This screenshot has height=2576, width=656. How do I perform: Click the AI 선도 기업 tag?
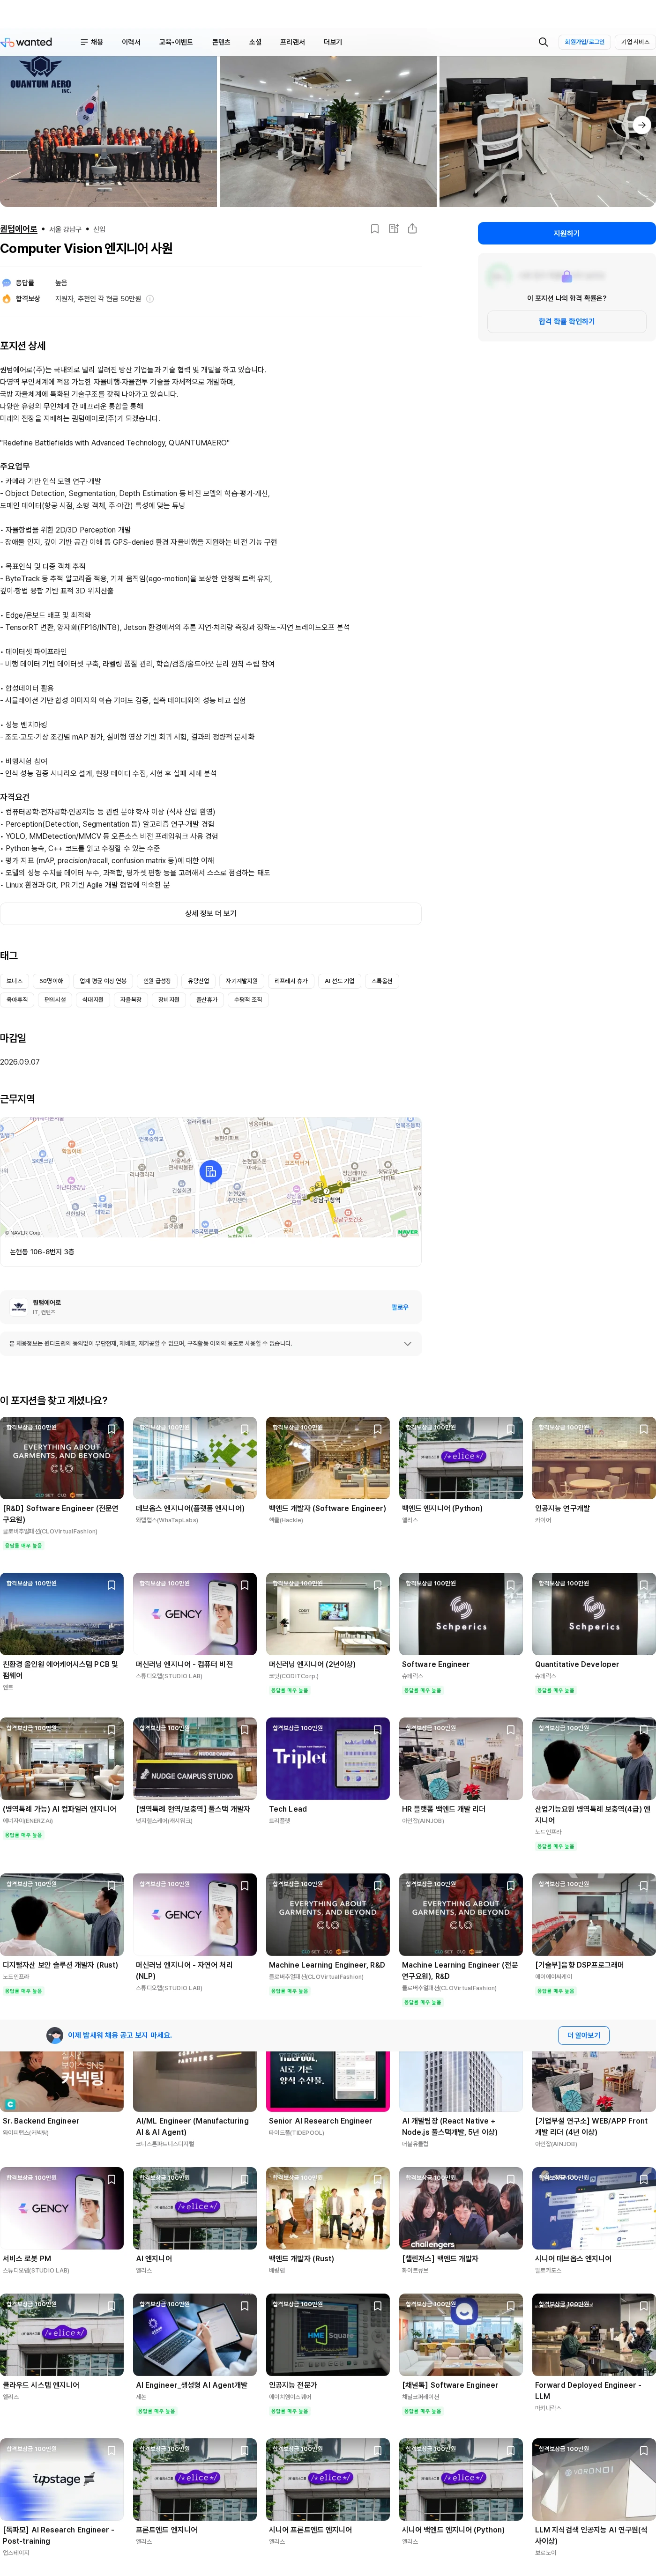(x=339, y=981)
